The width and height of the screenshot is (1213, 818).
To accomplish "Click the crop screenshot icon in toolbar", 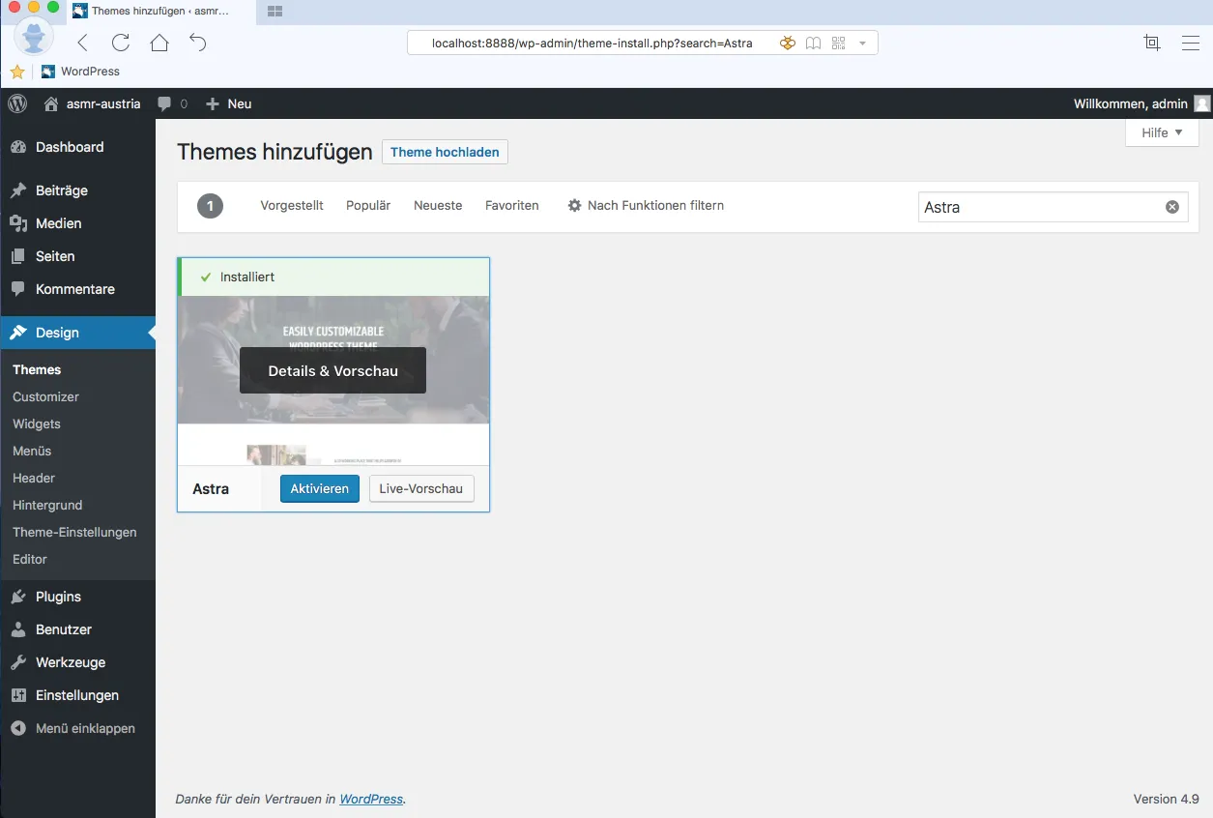I will coord(1151,43).
